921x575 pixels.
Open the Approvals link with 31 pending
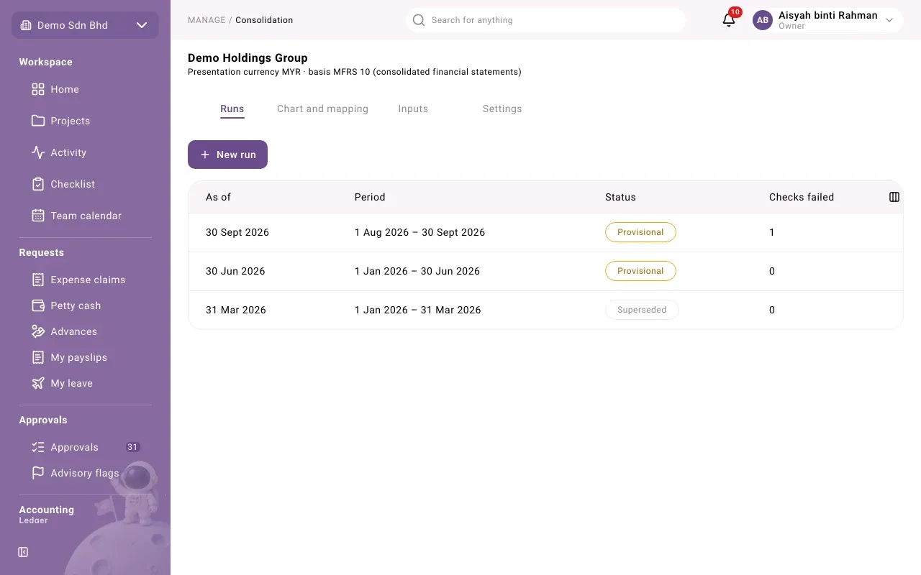[x=86, y=447]
